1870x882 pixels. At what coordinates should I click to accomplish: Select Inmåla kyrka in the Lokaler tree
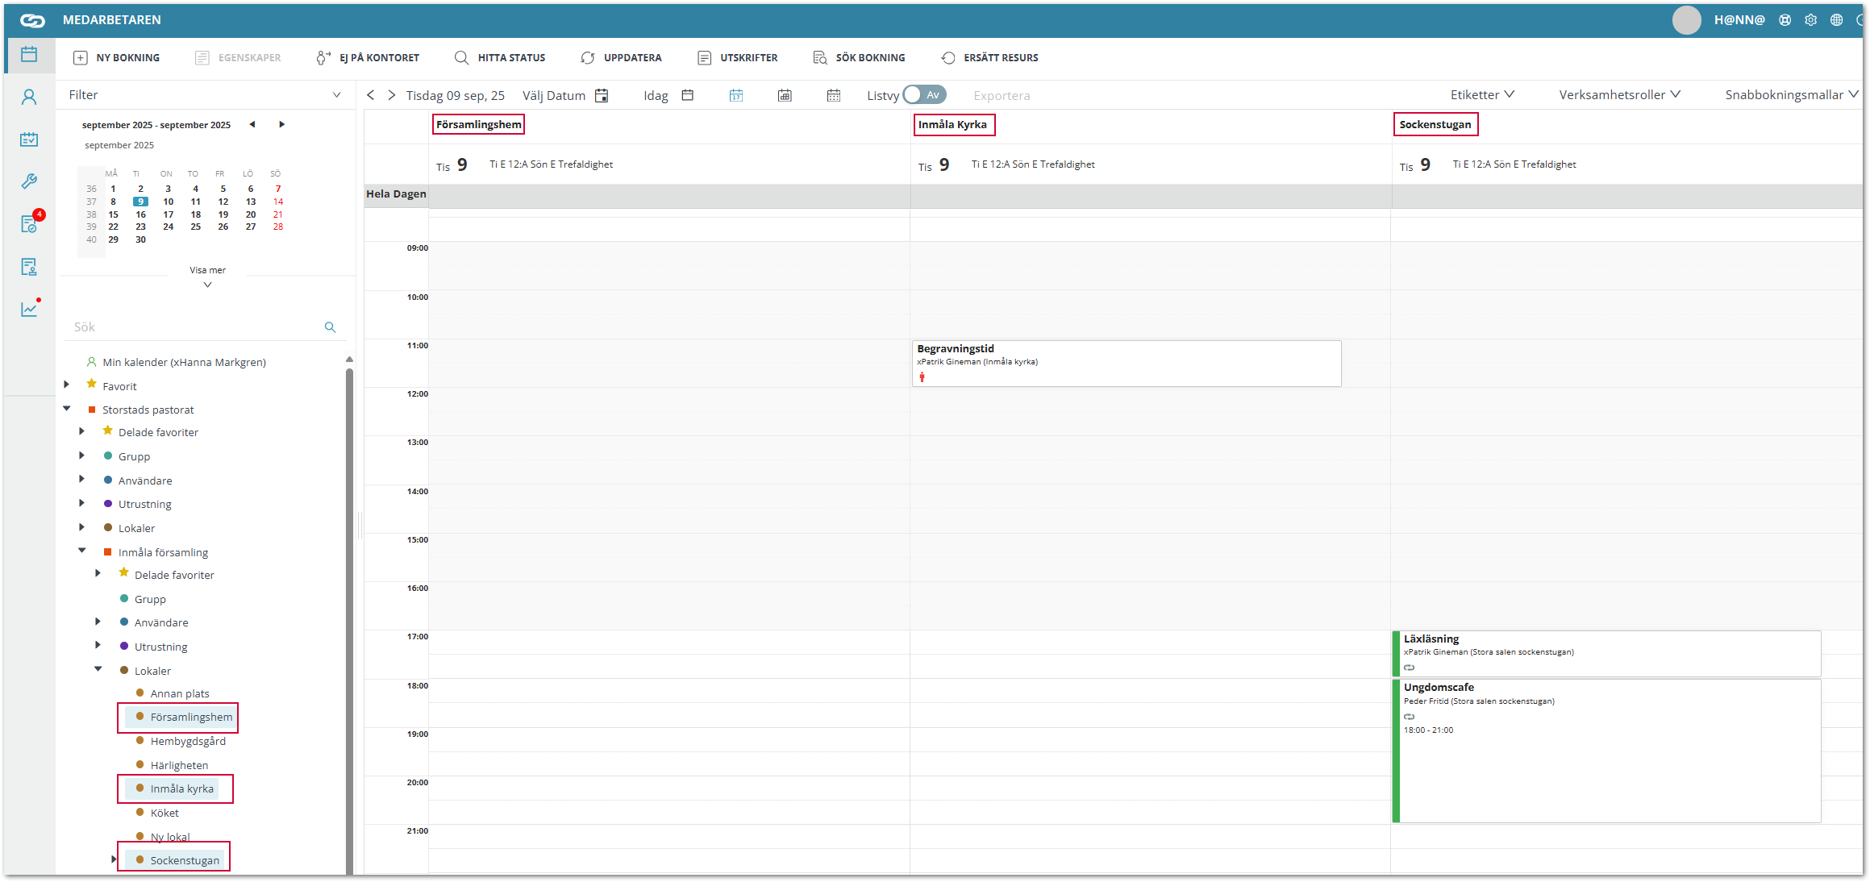(x=181, y=788)
